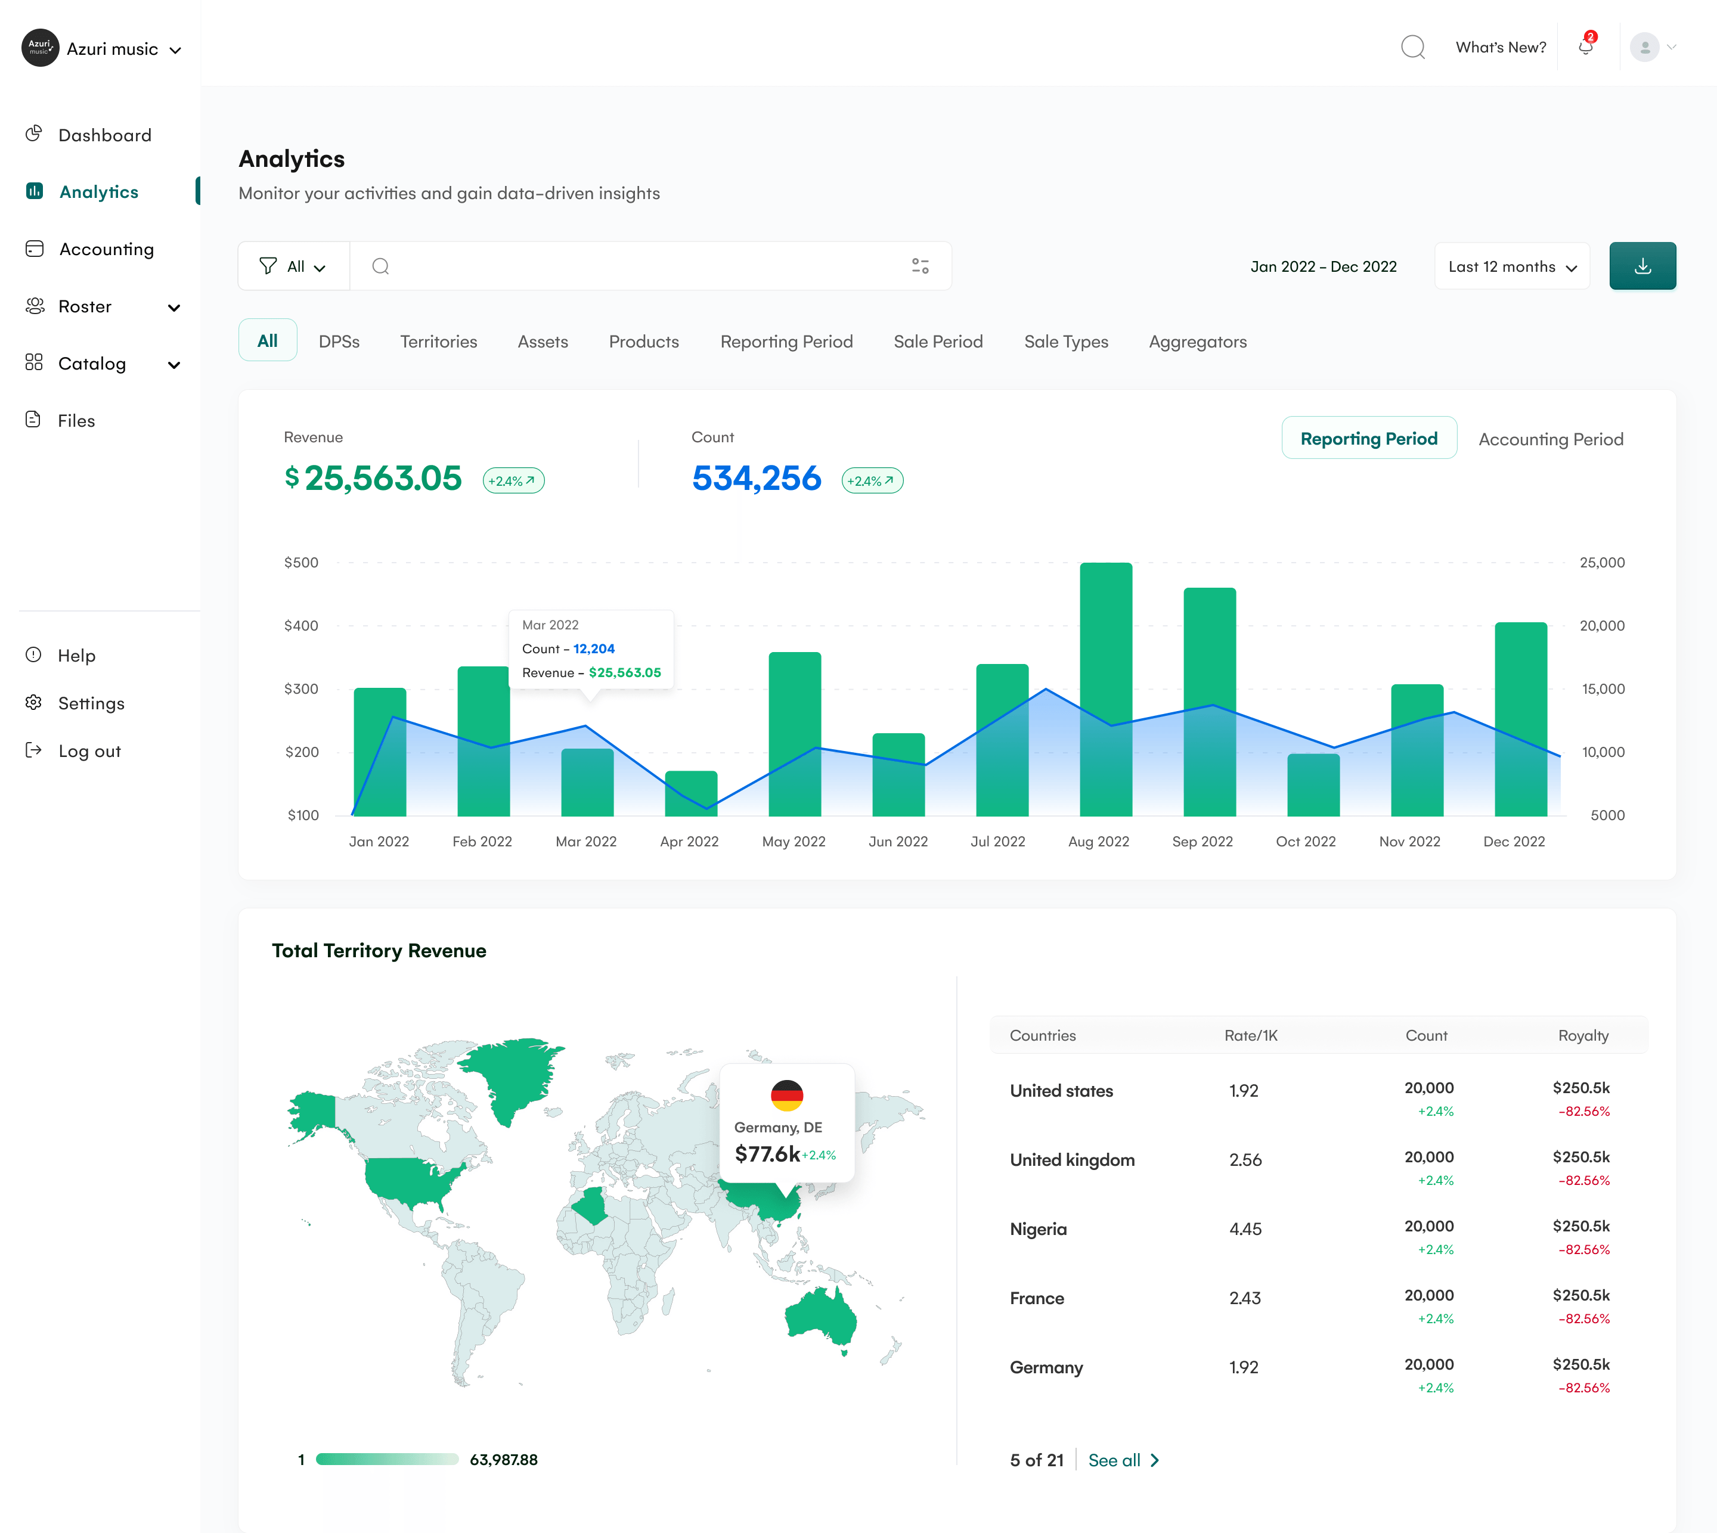
Task: Select the All tab
Action: pos(267,340)
